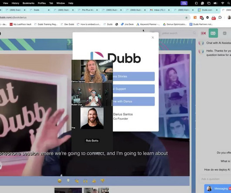Open the Tab menu in menu bar
Image resolution: width=231 pixels, height=193 pixels.
click(x=51, y=3)
